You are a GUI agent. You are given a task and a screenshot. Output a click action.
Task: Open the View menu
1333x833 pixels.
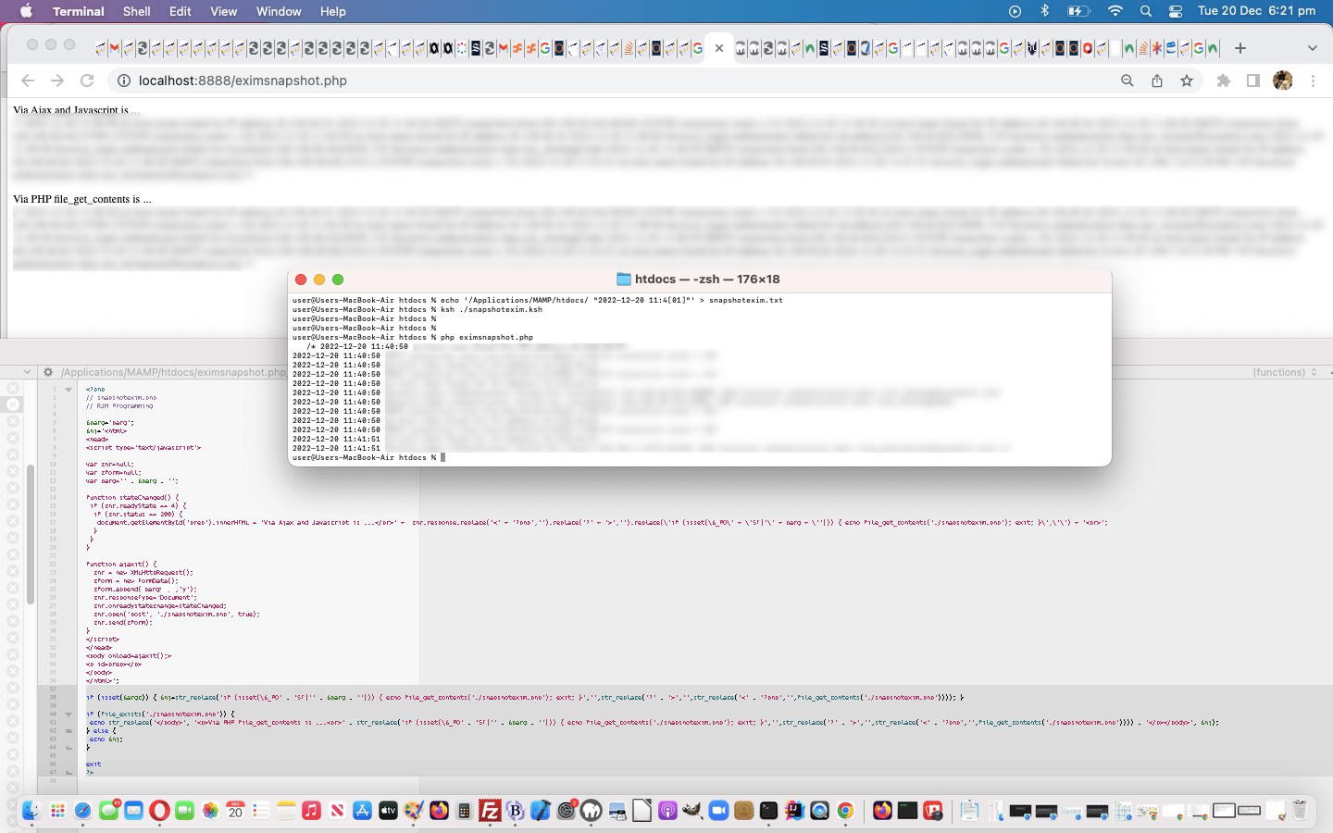tap(223, 11)
